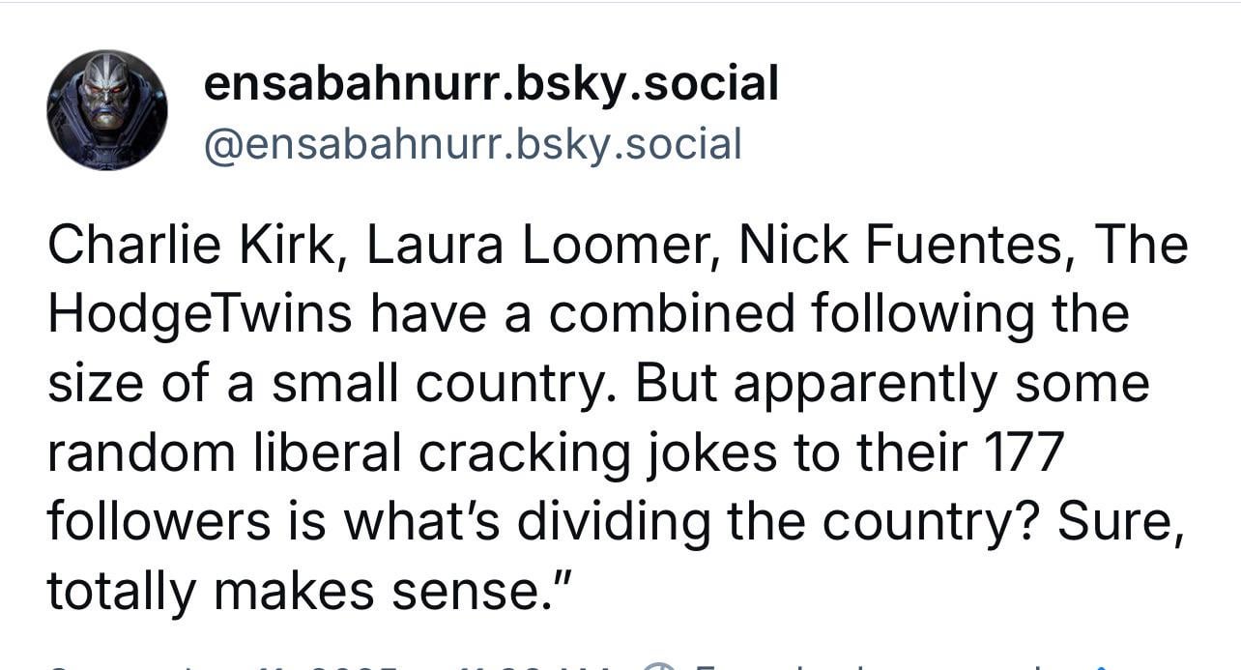Screen dimensions: 1241x670
Task: Click the gray @ensabahnurr.bsky.social handle
Action: (473, 144)
